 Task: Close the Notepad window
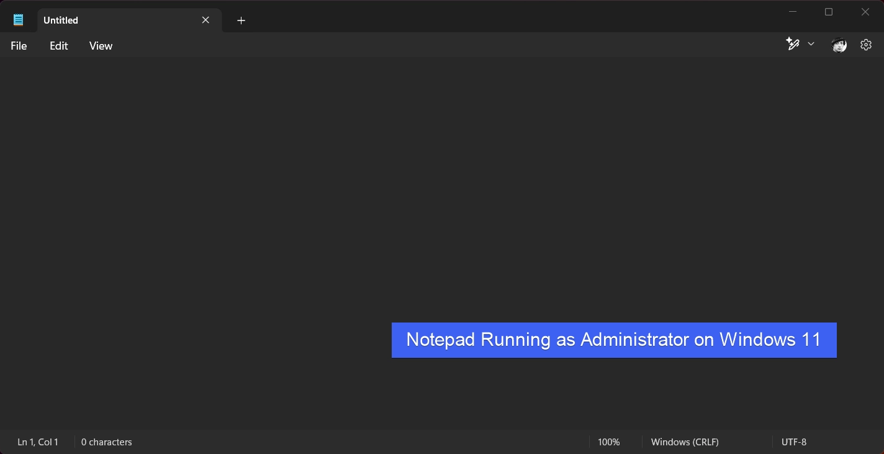click(865, 12)
